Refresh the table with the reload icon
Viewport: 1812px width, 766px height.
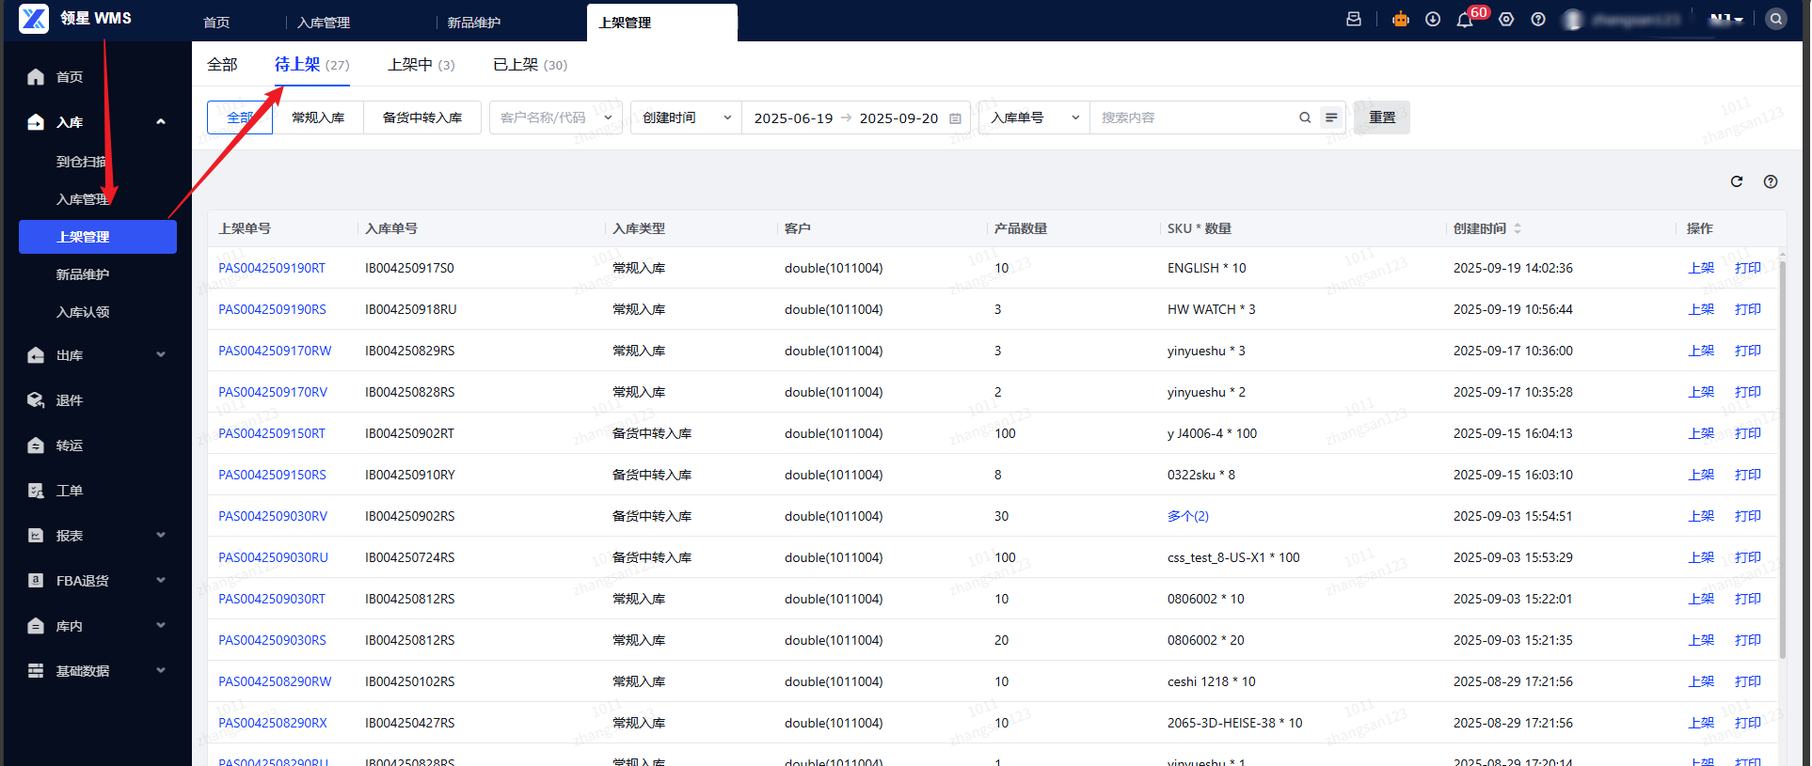pyautogui.click(x=1736, y=181)
